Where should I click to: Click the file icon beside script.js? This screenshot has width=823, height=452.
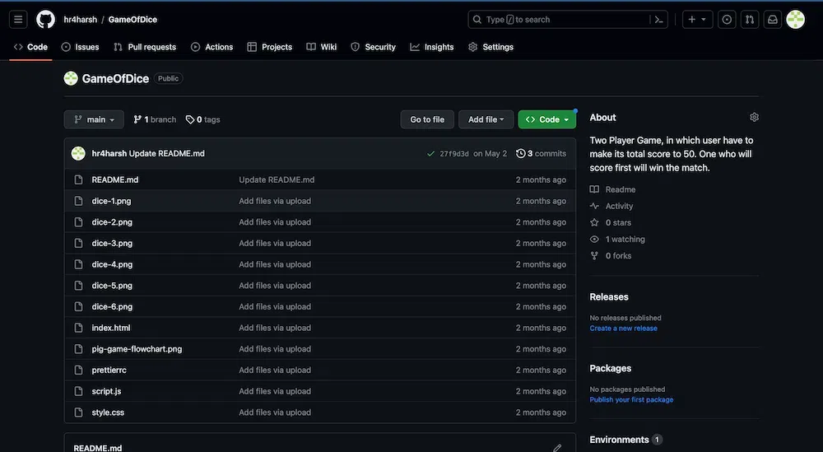tap(79, 391)
